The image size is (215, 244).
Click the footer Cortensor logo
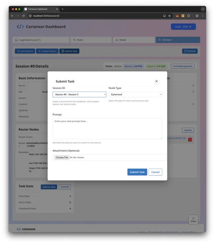[26, 229]
